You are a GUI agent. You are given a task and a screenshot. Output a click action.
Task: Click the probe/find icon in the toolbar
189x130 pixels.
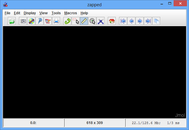(39, 21)
